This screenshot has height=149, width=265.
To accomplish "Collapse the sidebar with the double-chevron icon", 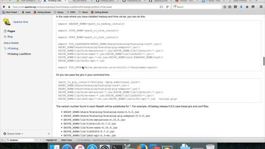I will (x=49, y=134).
